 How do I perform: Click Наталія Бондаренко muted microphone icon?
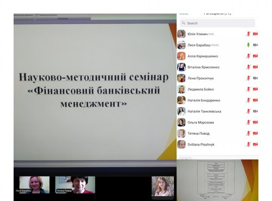pos(248,100)
